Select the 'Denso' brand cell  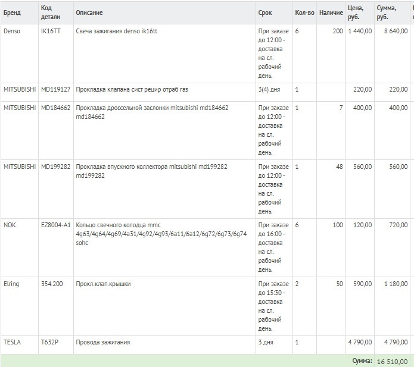tap(12, 31)
